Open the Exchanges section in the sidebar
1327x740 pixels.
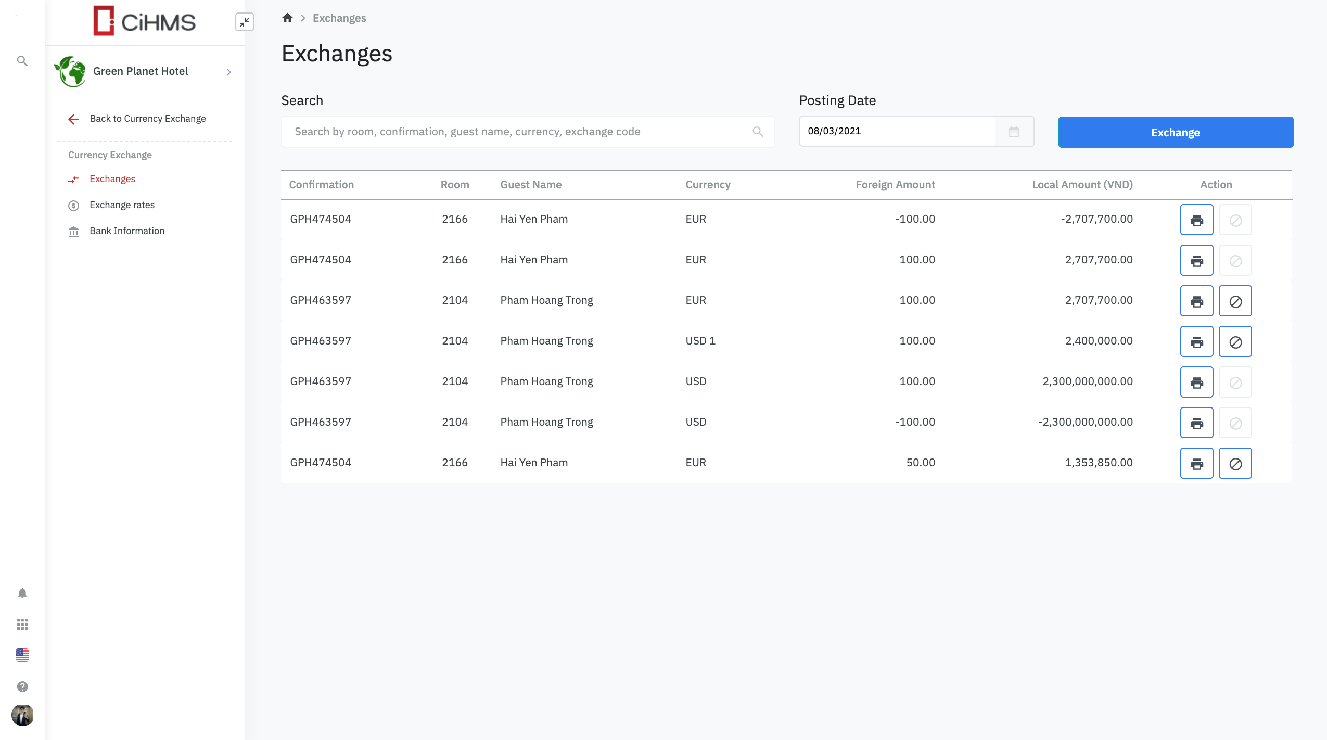pos(112,178)
